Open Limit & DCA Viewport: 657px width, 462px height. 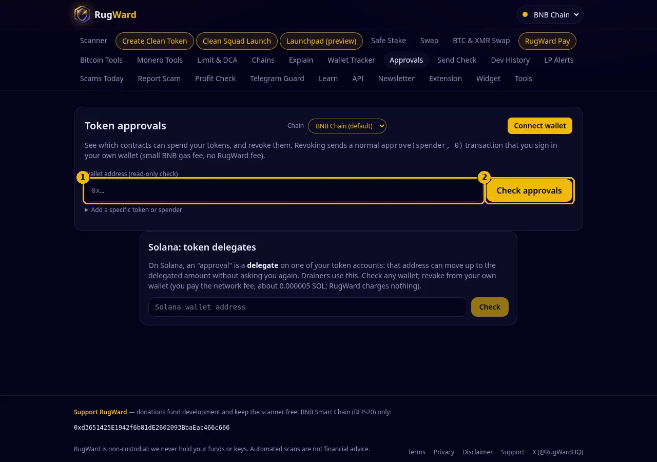[x=217, y=60]
